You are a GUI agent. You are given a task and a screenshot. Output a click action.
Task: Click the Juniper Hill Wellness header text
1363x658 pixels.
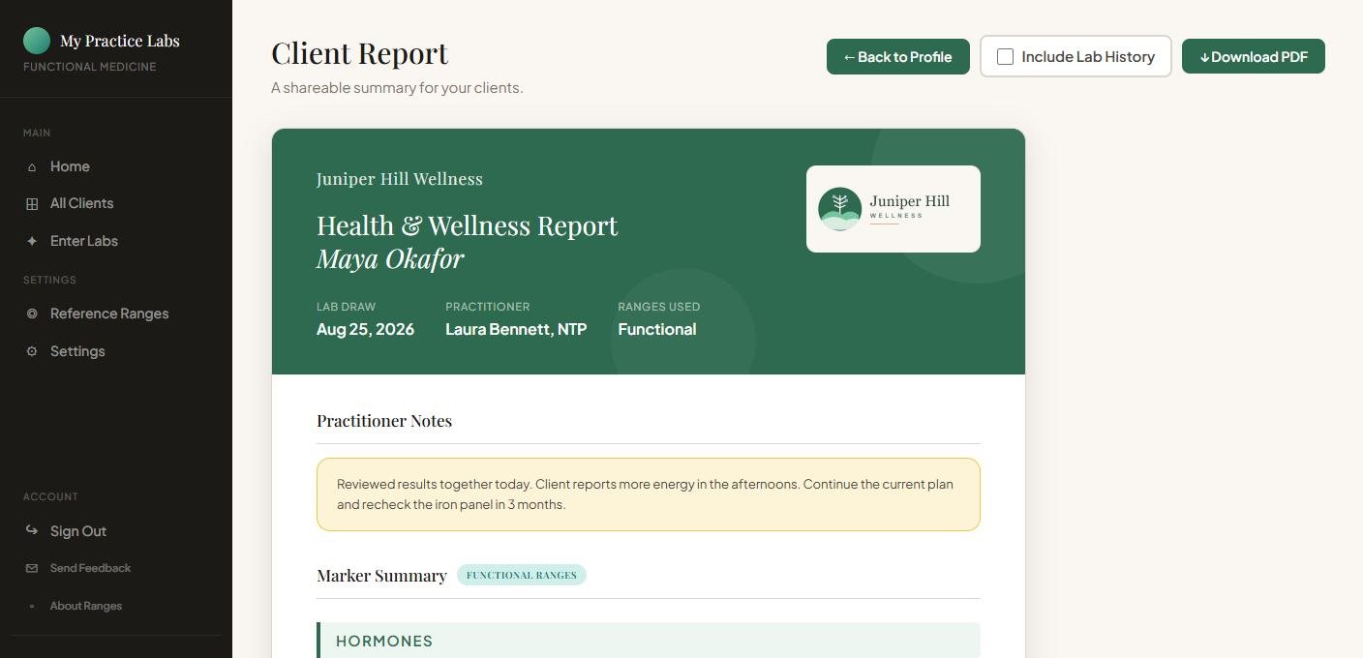coord(400,179)
